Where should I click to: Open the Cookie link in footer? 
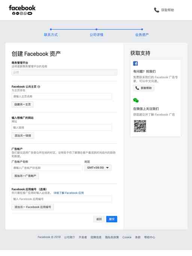[x=127, y=237]
